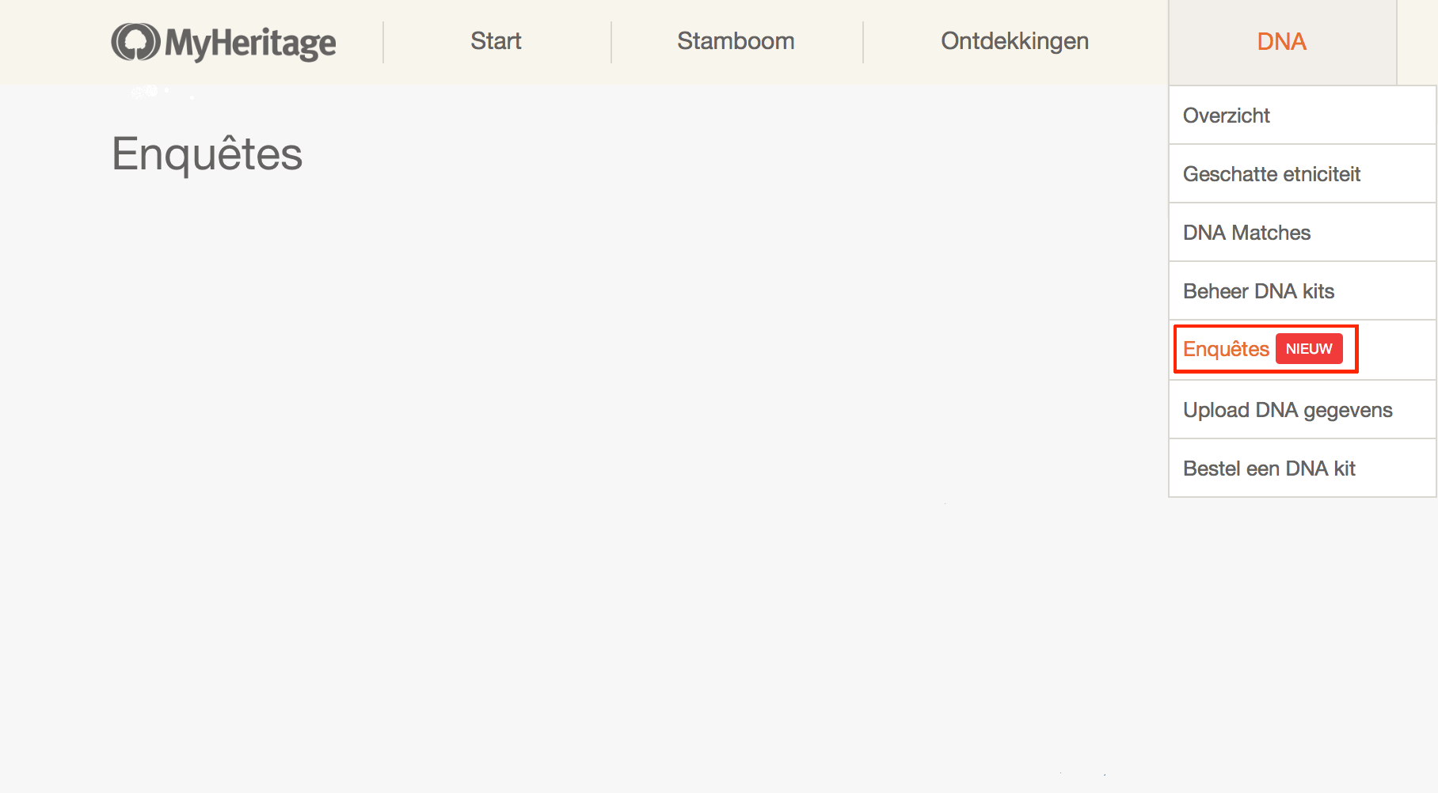The height and width of the screenshot is (793, 1438).
Task: Click the MyHeritage wordmark text
Action: [x=250, y=44]
